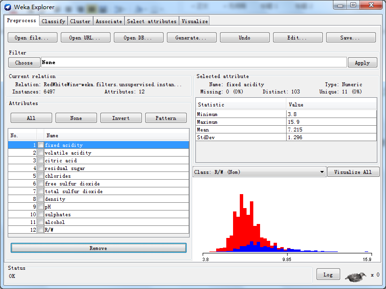Select the volatile acidity row

(x=98, y=153)
